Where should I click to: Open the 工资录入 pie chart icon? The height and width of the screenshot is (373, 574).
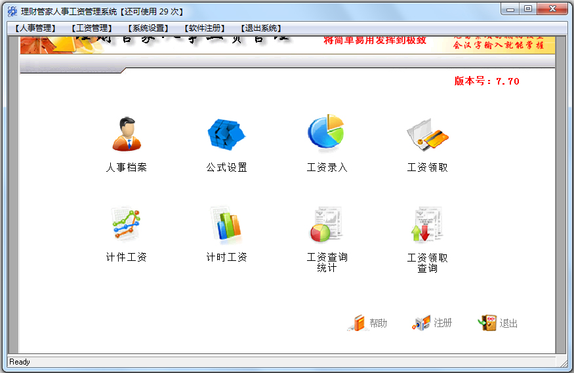pos(327,132)
